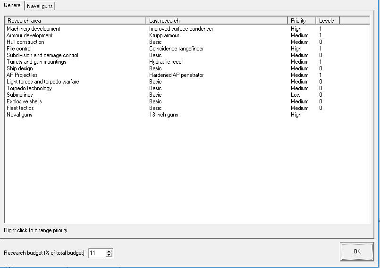Select the Naval guns list row
Image resolution: width=380 pixels, height=268 pixels.
pos(20,115)
